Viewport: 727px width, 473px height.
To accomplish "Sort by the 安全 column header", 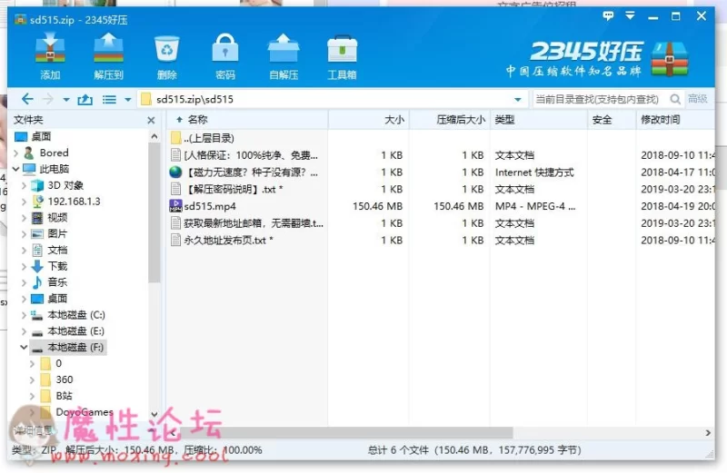I will (612, 120).
